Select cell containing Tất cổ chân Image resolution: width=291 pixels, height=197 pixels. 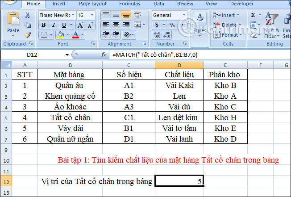point(70,117)
